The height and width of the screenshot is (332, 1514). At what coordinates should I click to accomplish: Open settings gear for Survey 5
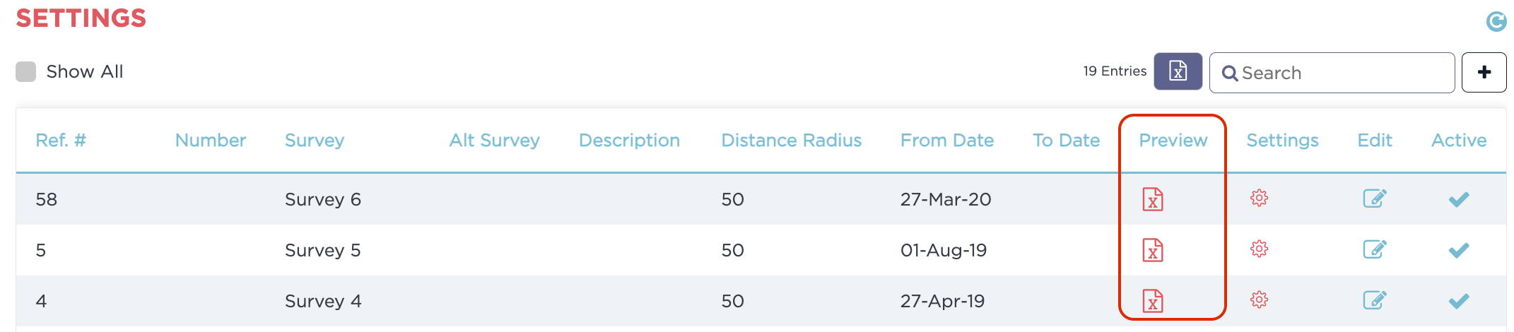[x=1259, y=249]
